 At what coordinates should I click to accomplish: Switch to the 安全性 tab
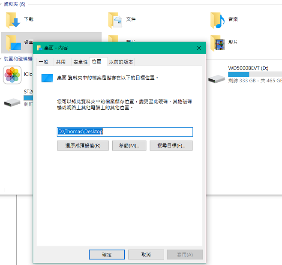pyautogui.click(x=81, y=62)
